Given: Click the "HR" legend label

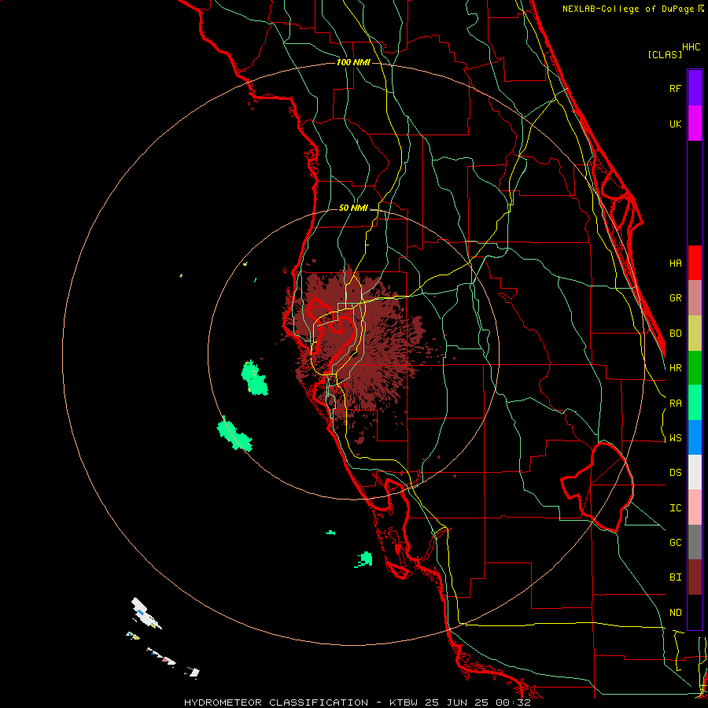Looking at the screenshot, I should point(675,368).
